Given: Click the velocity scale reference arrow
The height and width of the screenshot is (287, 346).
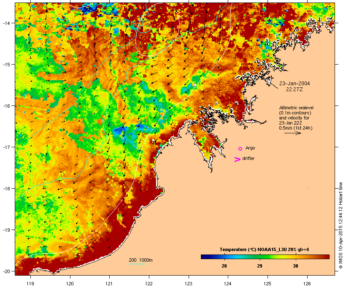Looking at the screenshot, I should 292,133.
